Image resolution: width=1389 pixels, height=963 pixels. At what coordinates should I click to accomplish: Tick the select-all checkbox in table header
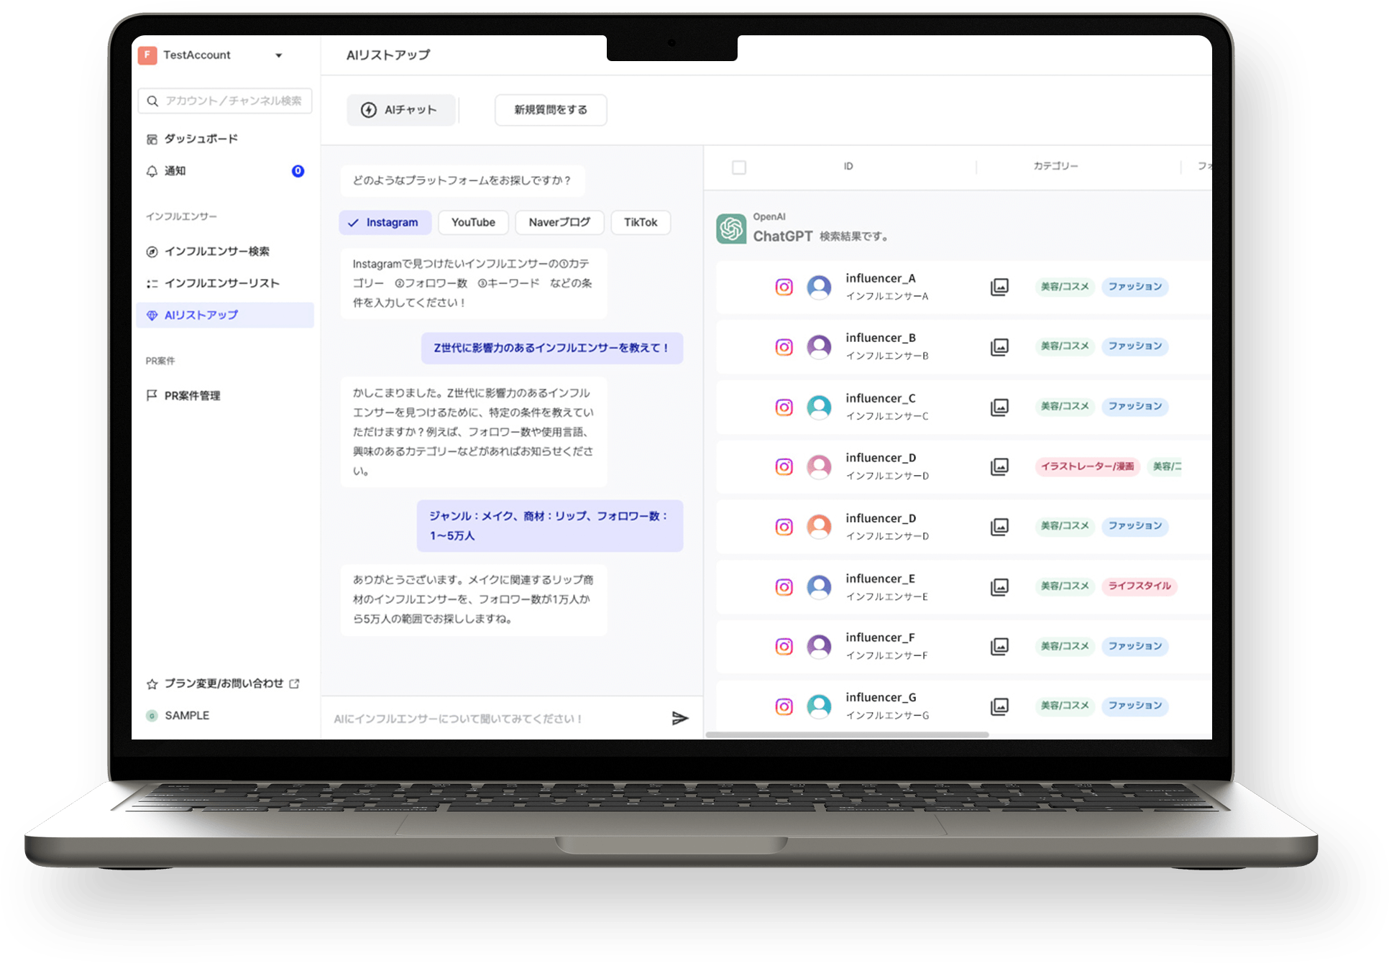click(739, 167)
